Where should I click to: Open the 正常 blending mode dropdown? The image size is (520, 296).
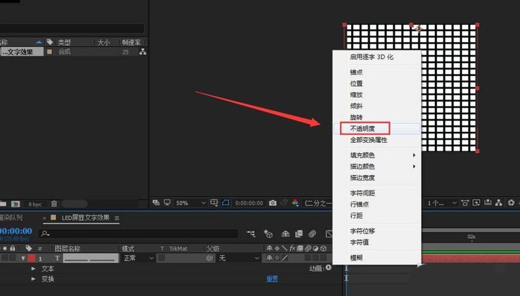(x=138, y=258)
